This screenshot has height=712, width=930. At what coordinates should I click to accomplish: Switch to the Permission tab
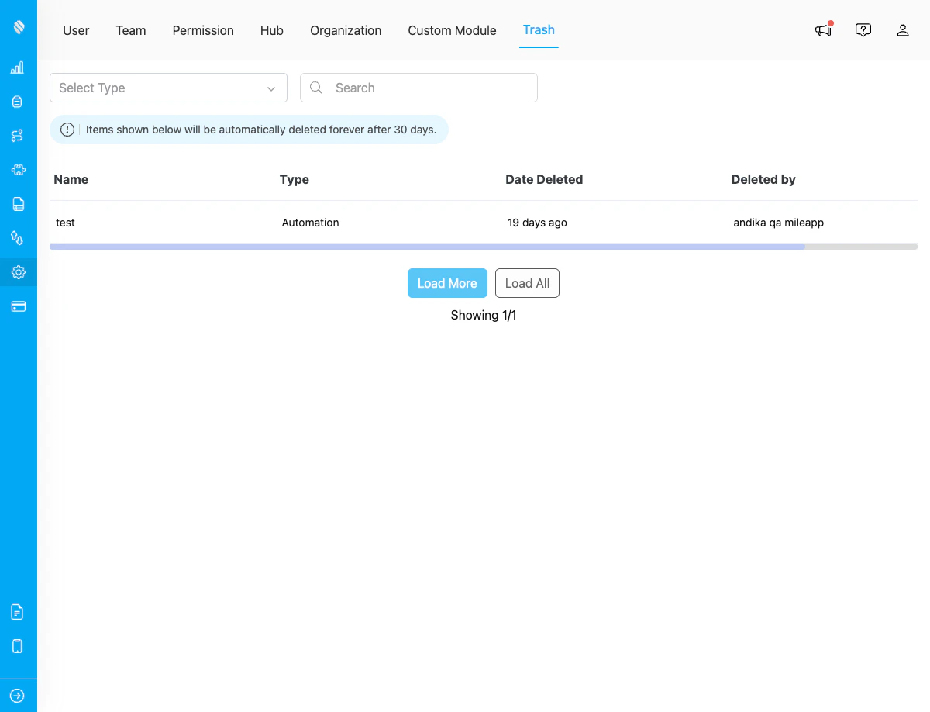click(x=203, y=30)
